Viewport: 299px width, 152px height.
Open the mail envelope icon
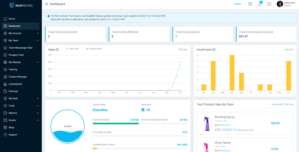click(269, 4)
